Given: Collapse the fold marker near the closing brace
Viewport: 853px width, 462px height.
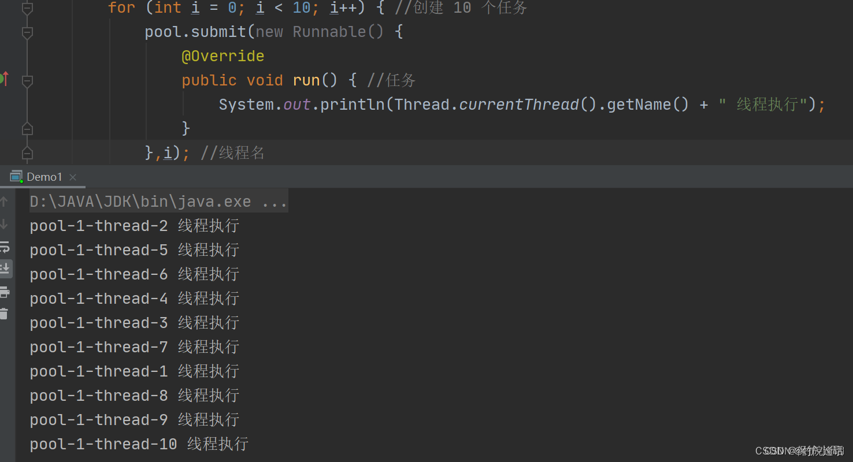Looking at the screenshot, I should tap(27, 128).
